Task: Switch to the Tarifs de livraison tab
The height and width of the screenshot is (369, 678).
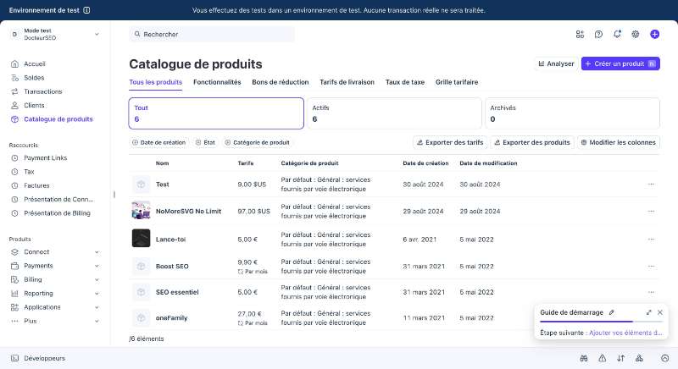Action: tap(347, 82)
